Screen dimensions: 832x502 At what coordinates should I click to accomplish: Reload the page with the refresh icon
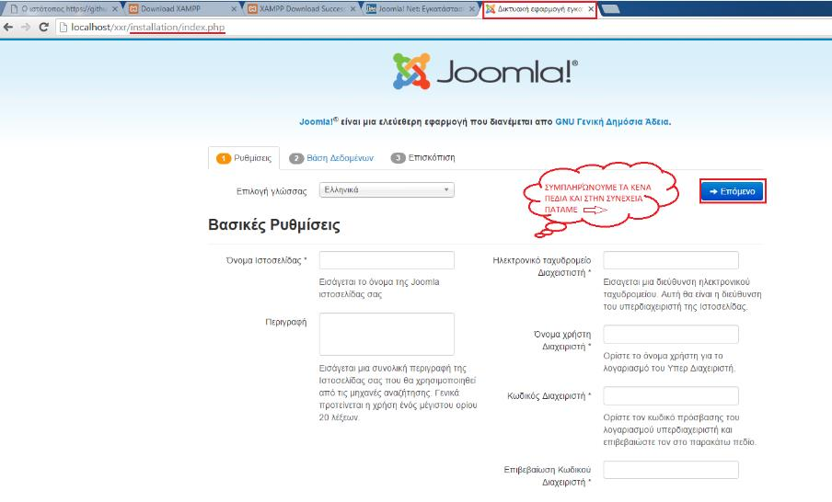[44, 27]
